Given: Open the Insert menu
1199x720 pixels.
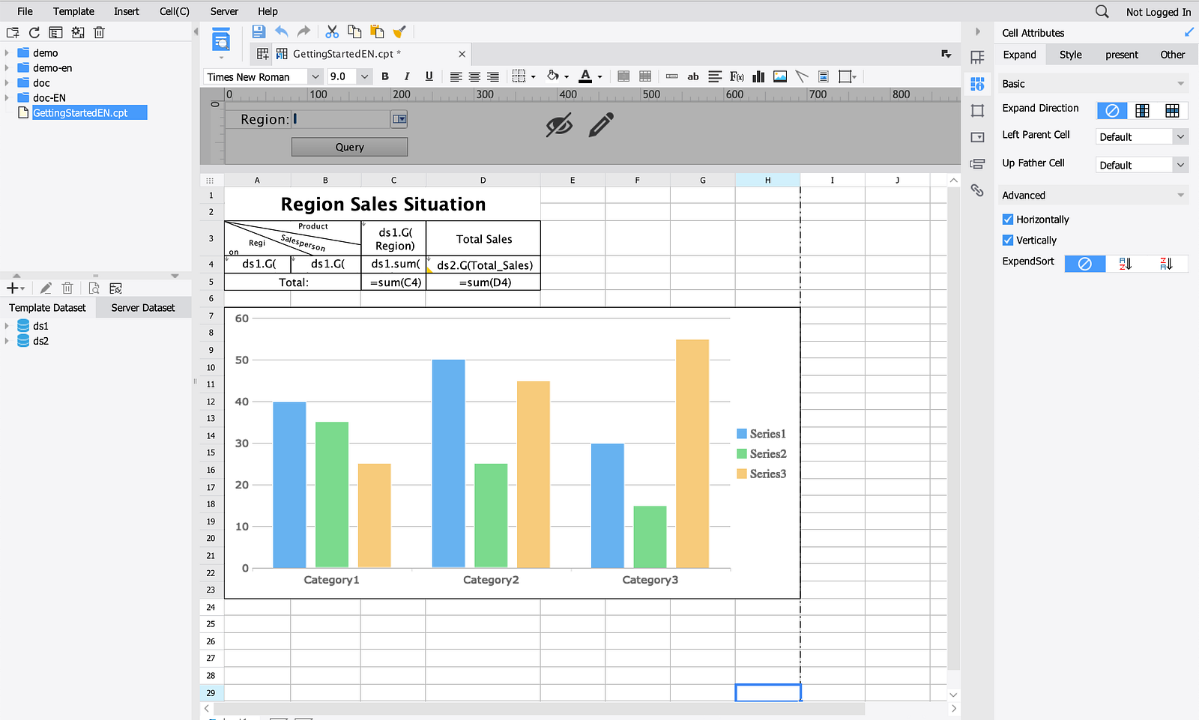Looking at the screenshot, I should click(127, 11).
